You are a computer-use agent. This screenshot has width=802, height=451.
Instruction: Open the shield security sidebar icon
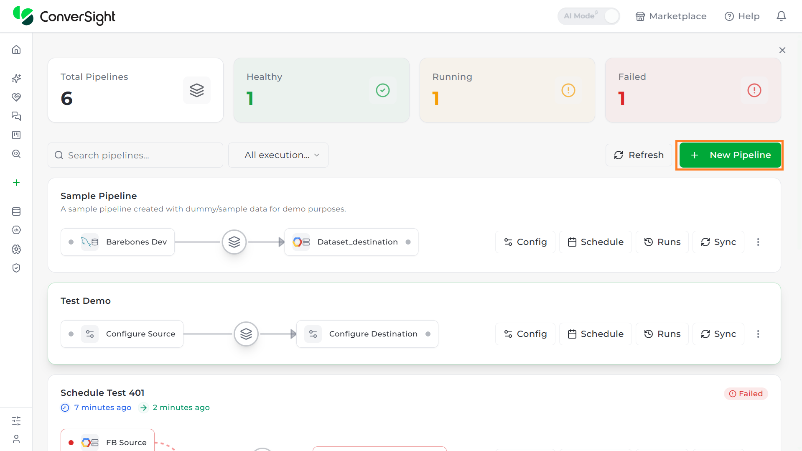tap(16, 268)
